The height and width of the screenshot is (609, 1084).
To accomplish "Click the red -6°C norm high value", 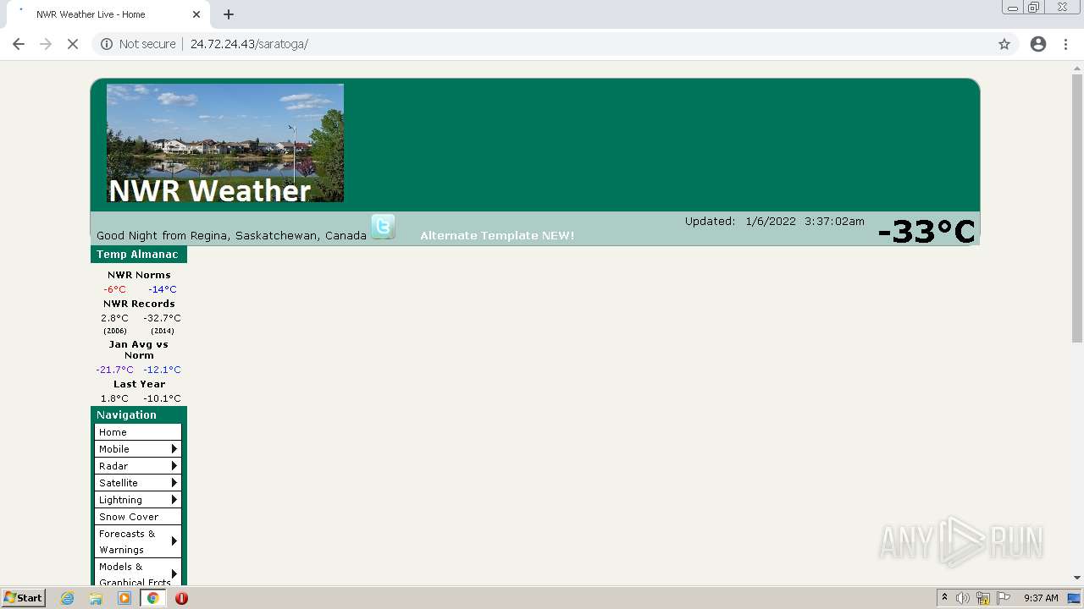I will coord(114,289).
